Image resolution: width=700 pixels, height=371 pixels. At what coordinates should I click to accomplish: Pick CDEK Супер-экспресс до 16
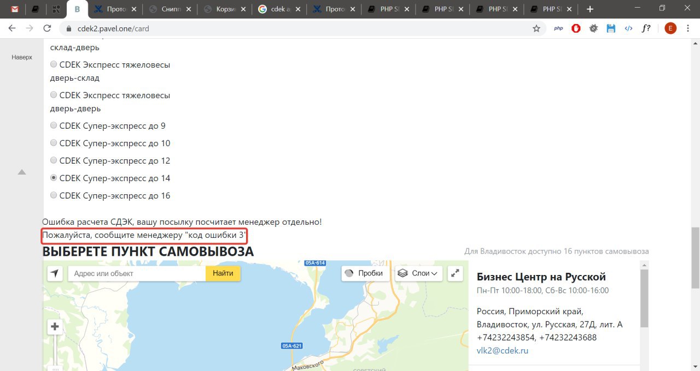pos(54,195)
